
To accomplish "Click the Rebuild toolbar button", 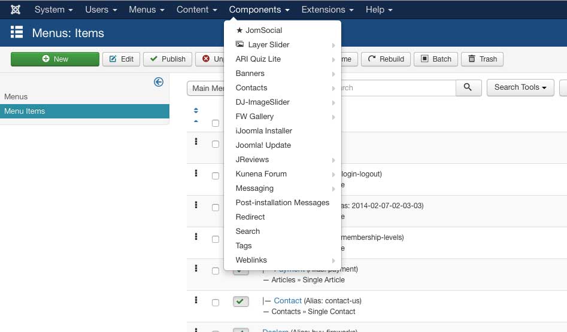I will tap(386, 59).
